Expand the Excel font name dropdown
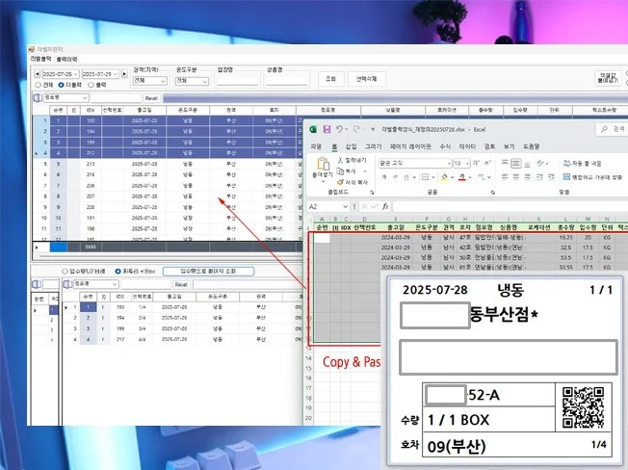Screen dimensions: 628x470 click(448, 164)
